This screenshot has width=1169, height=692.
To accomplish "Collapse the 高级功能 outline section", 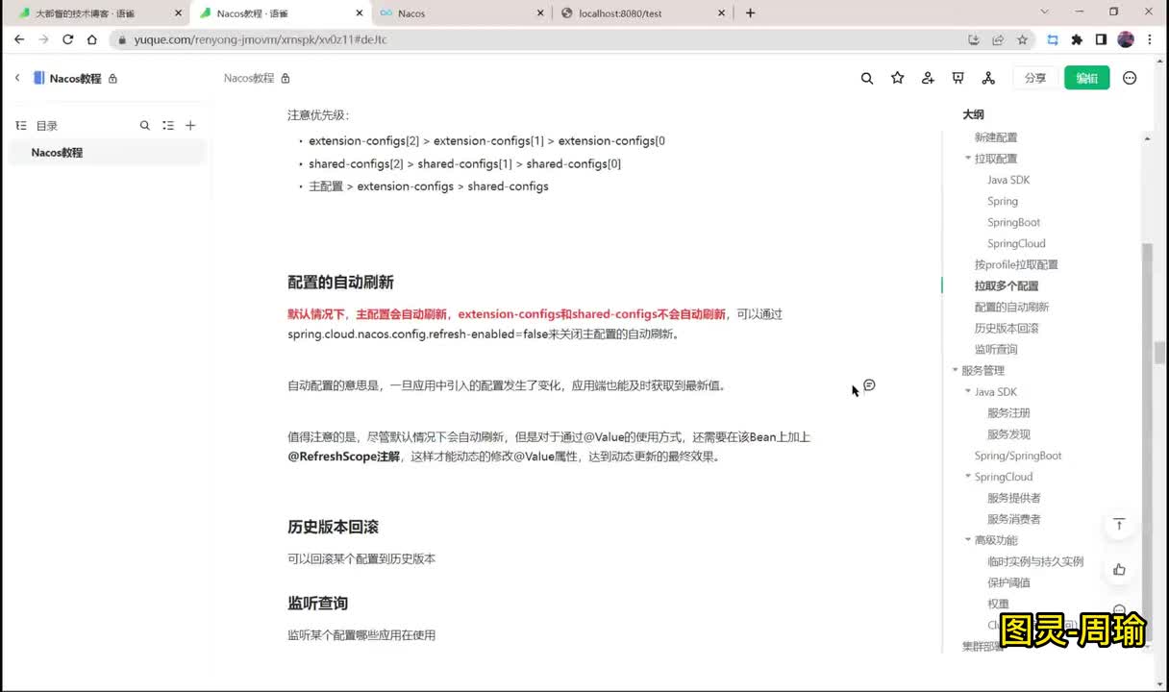I will click(968, 539).
